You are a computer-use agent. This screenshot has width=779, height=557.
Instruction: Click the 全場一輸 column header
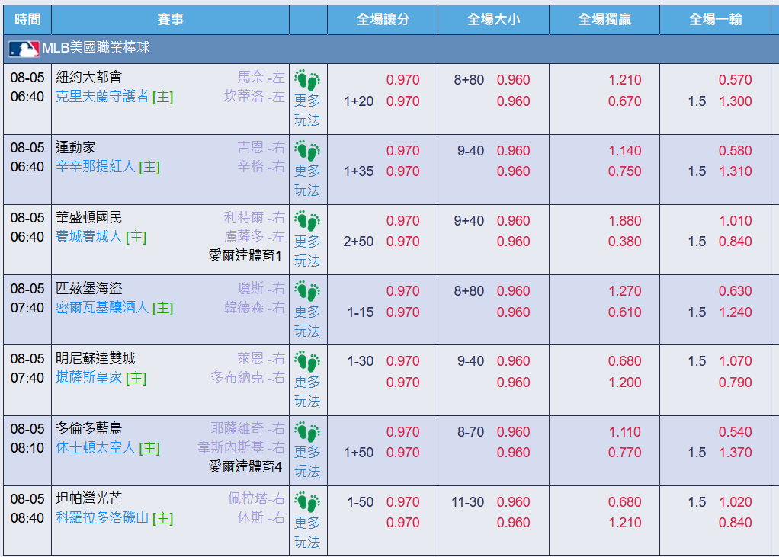click(716, 20)
